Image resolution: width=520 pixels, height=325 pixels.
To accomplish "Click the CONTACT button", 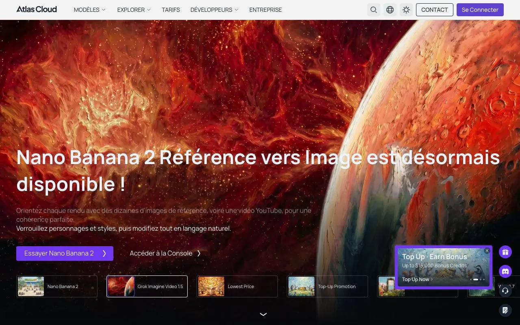I will 435,10.
